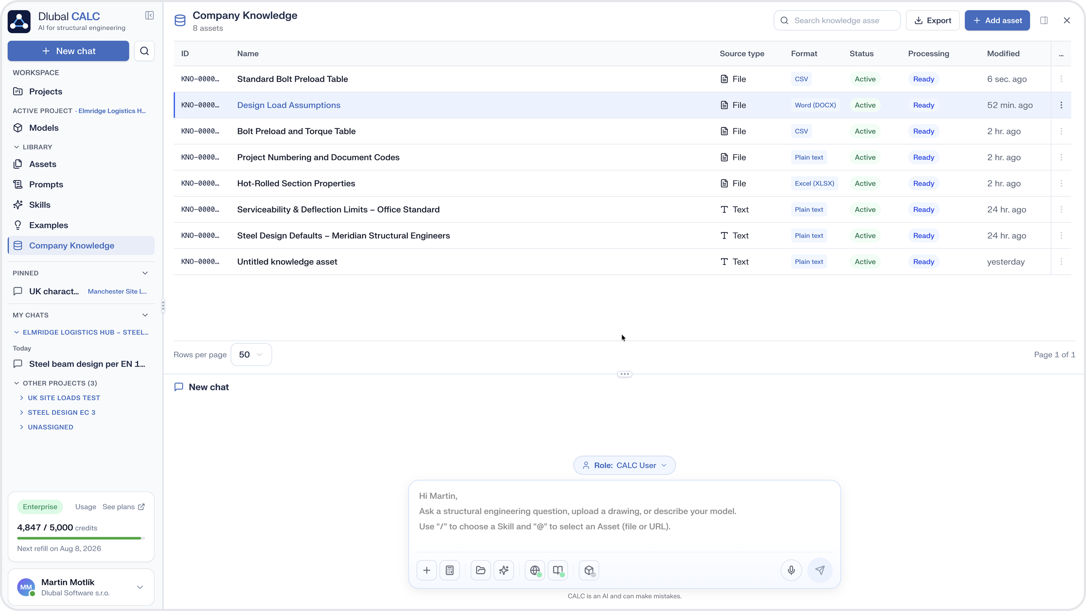The image size is (1086, 611).
Task: Click the calculator icon in chat toolbar
Action: pyautogui.click(x=449, y=570)
